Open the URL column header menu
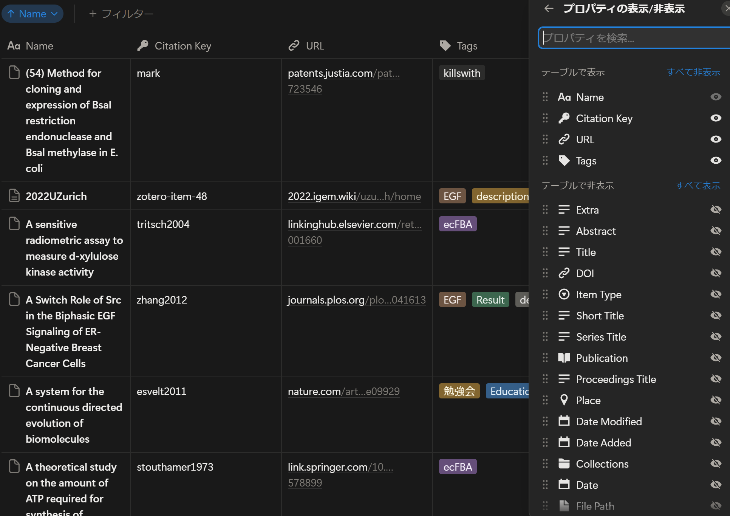 point(315,46)
